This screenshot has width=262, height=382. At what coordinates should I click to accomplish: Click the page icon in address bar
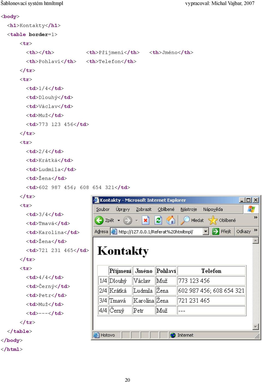[x=114, y=231]
